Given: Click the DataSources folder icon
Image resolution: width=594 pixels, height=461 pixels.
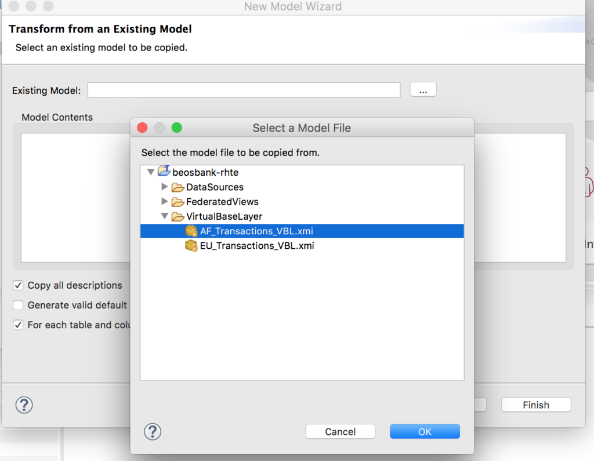Looking at the screenshot, I should point(178,187).
